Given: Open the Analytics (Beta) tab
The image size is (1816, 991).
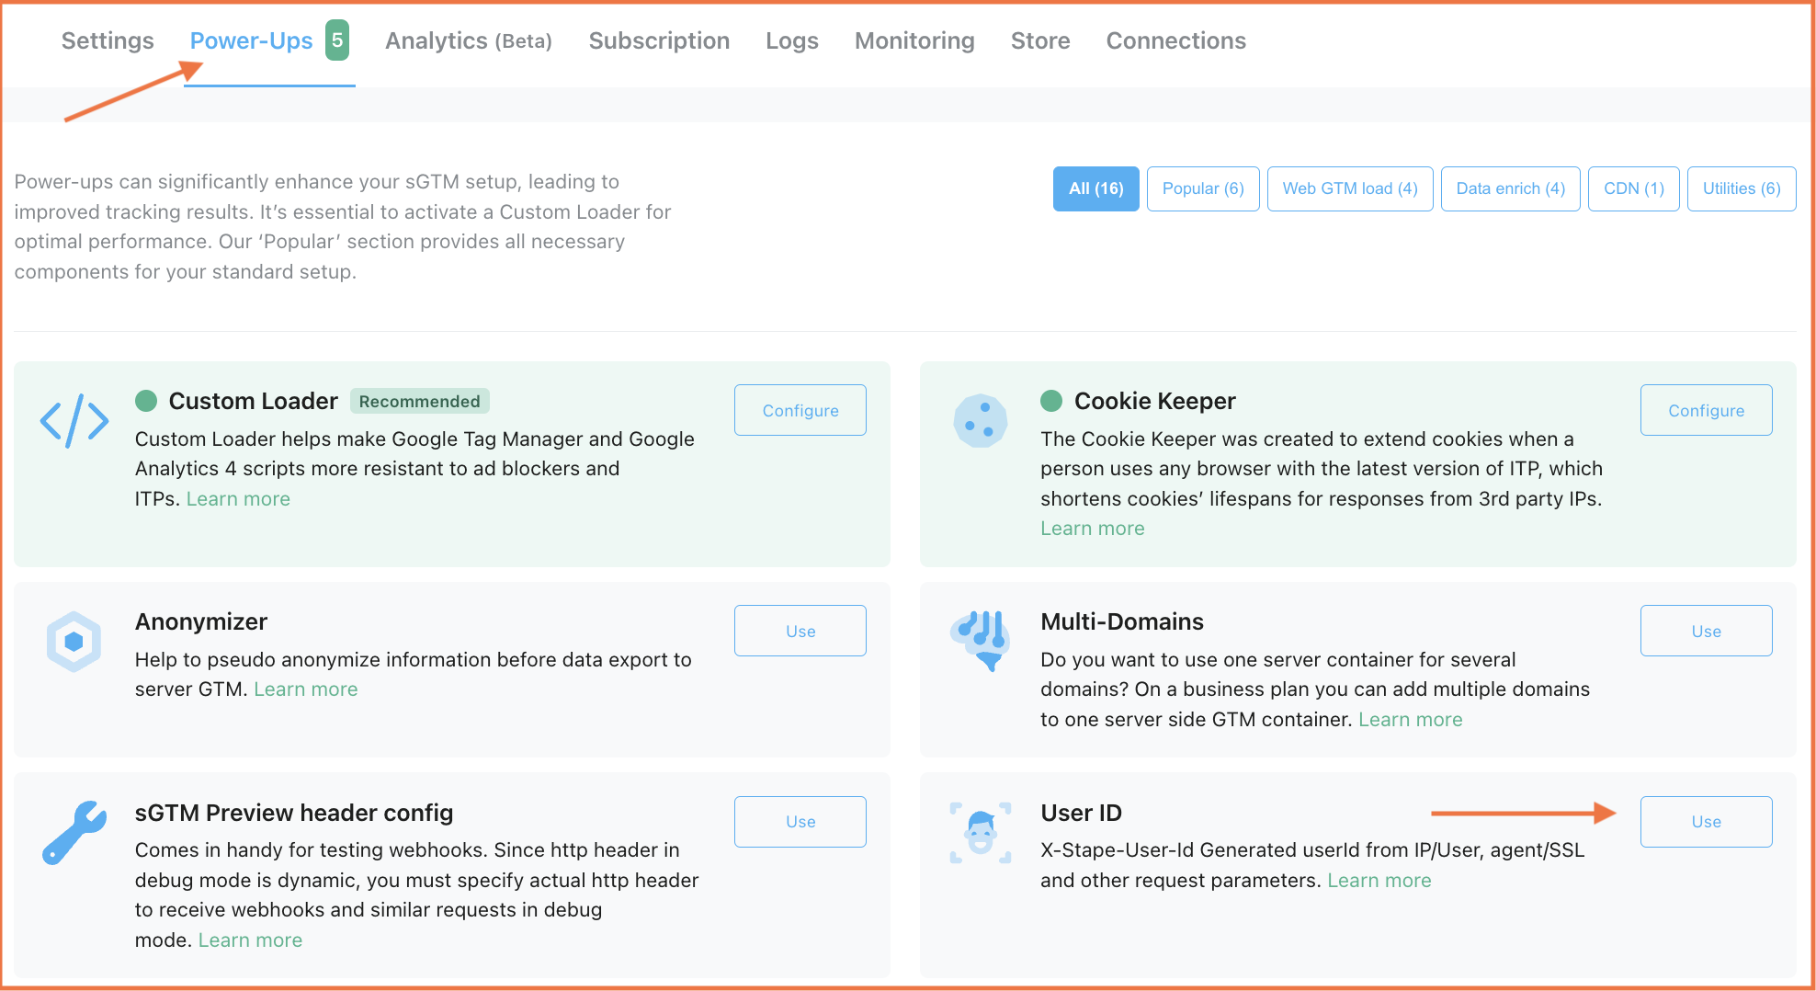Looking at the screenshot, I should (x=468, y=40).
